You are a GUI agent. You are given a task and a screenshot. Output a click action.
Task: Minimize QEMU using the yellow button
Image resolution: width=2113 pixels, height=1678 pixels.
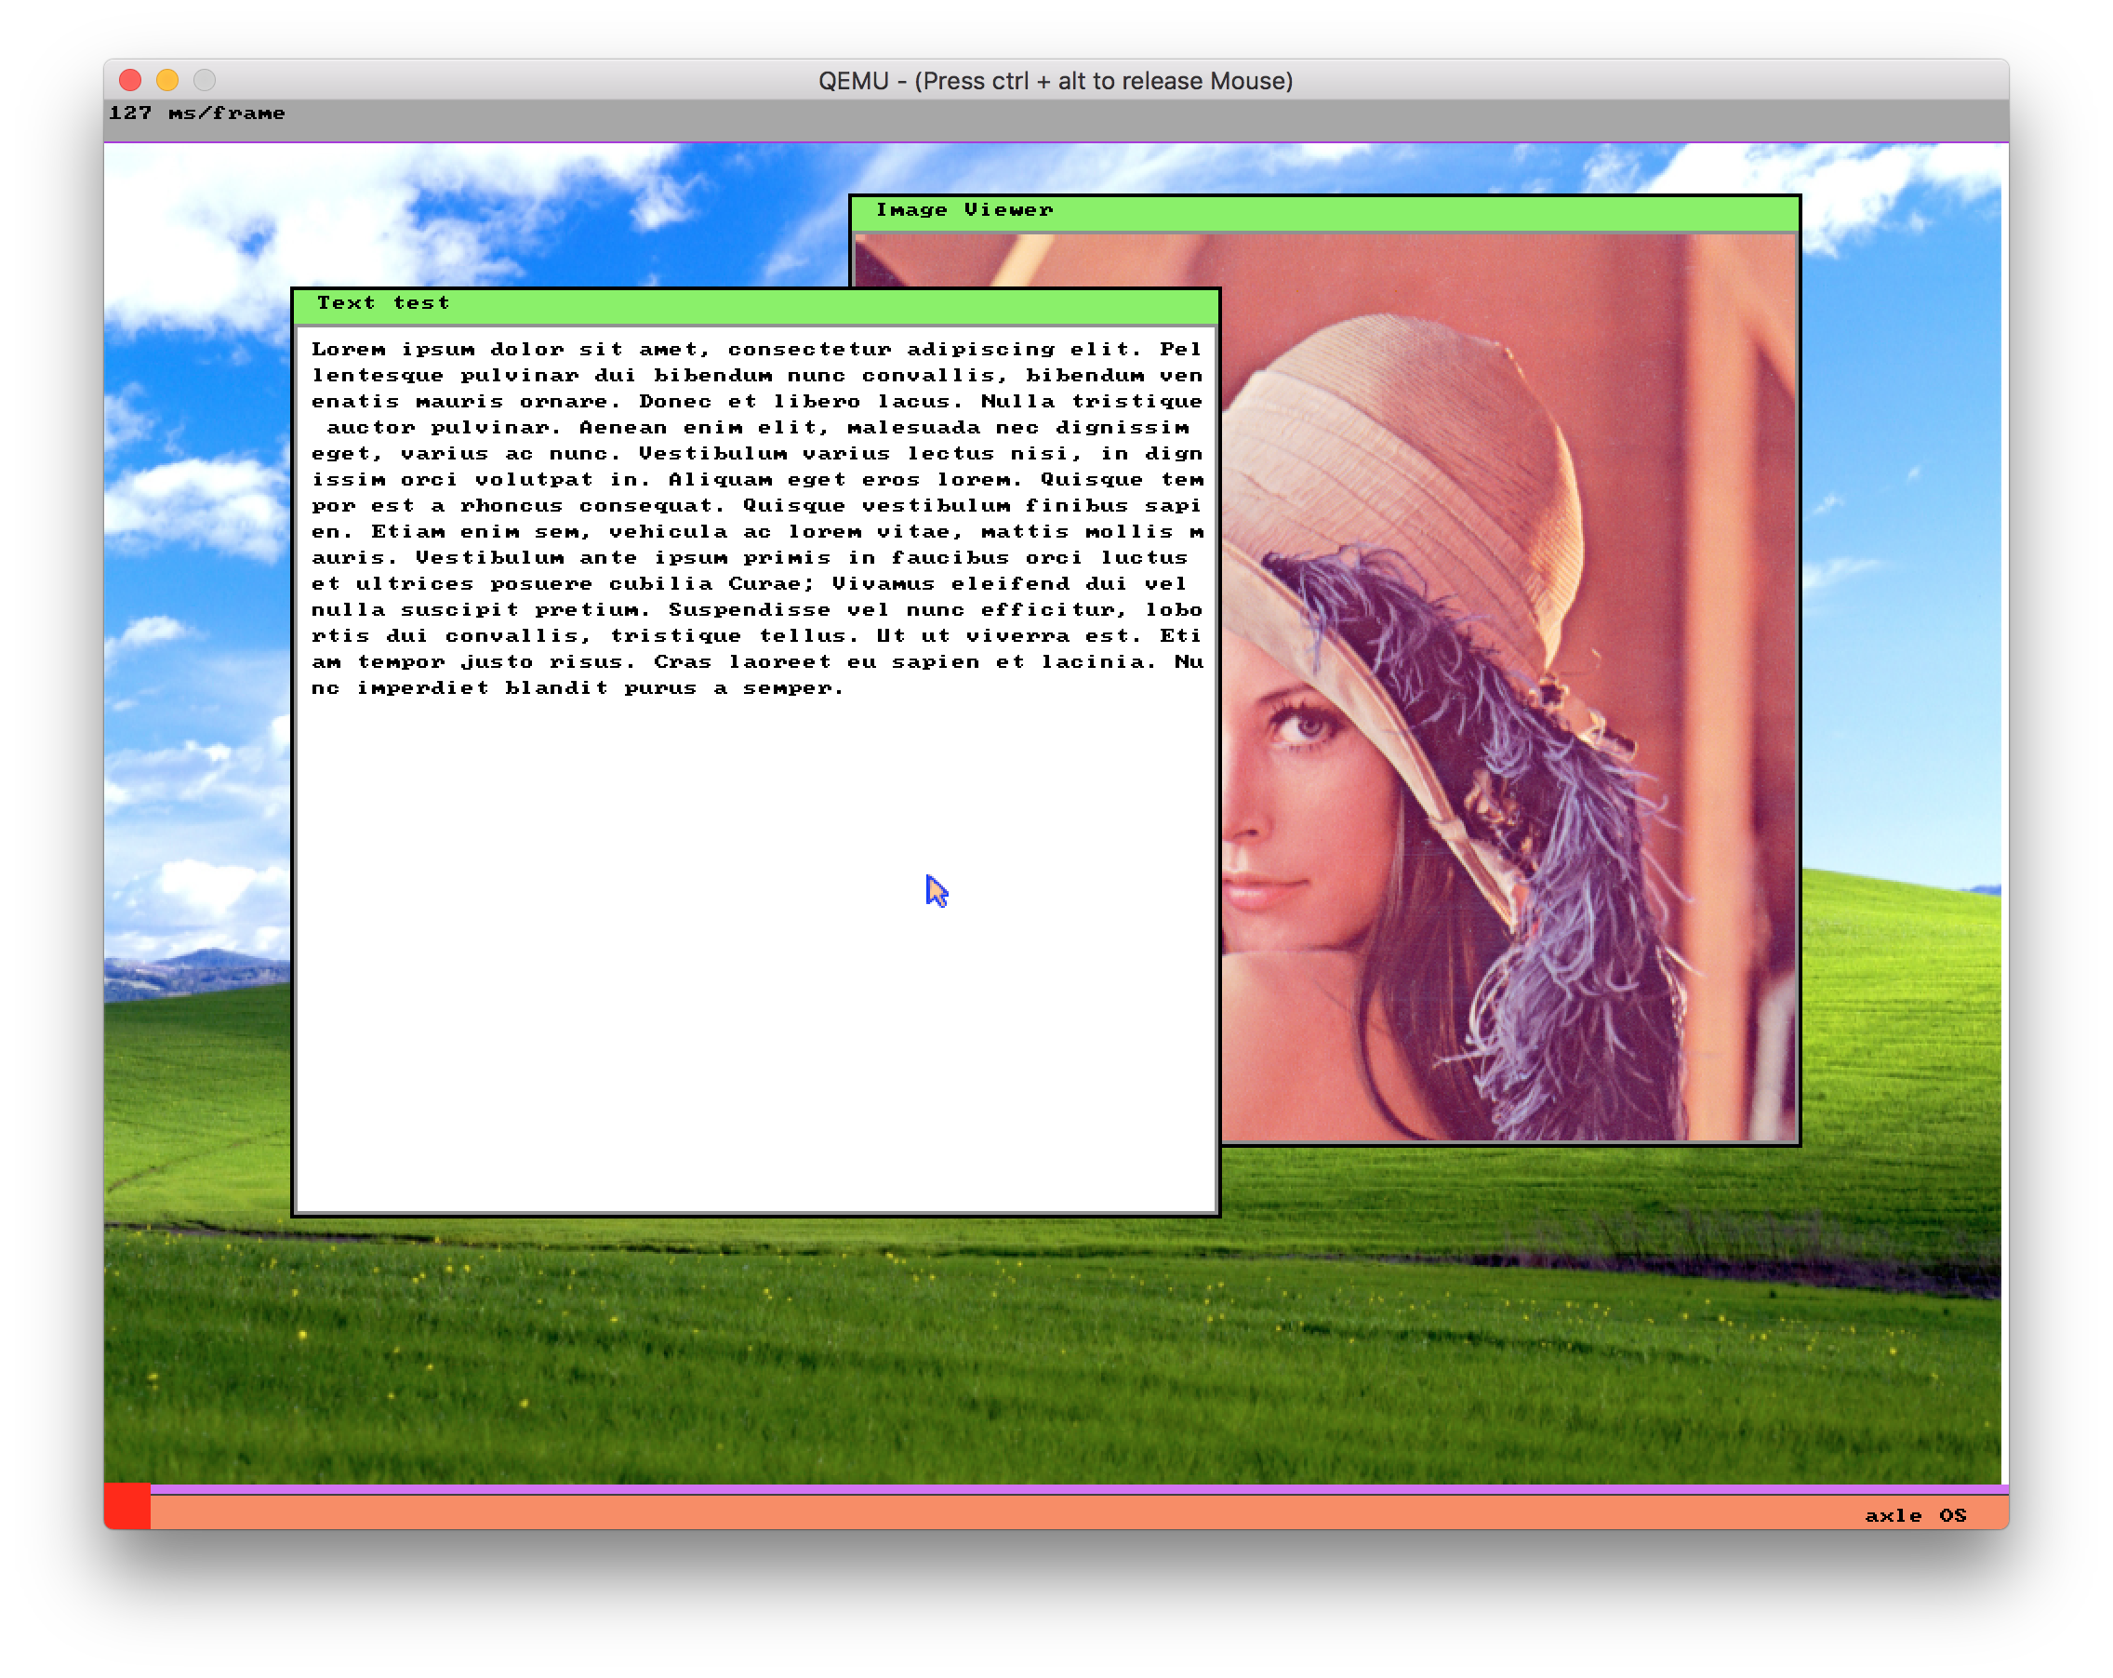click(167, 80)
